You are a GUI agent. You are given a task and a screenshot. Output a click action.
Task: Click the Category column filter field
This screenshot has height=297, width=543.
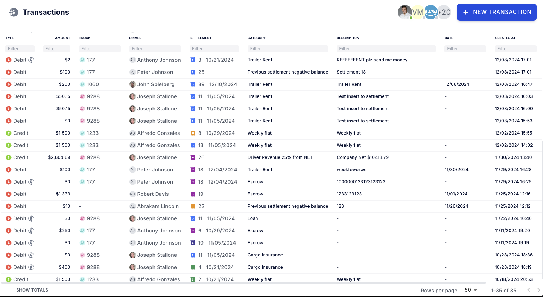coord(287,49)
